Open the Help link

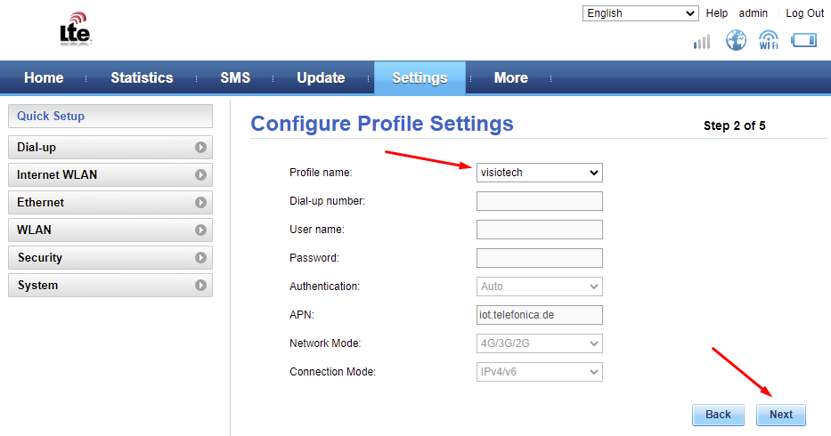717,13
